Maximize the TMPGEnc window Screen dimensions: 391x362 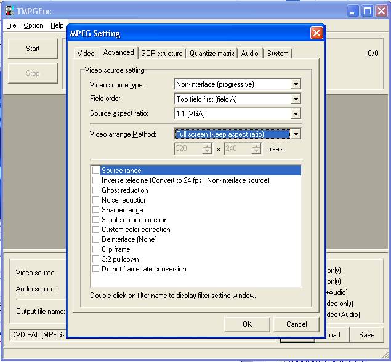pos(367,11)
